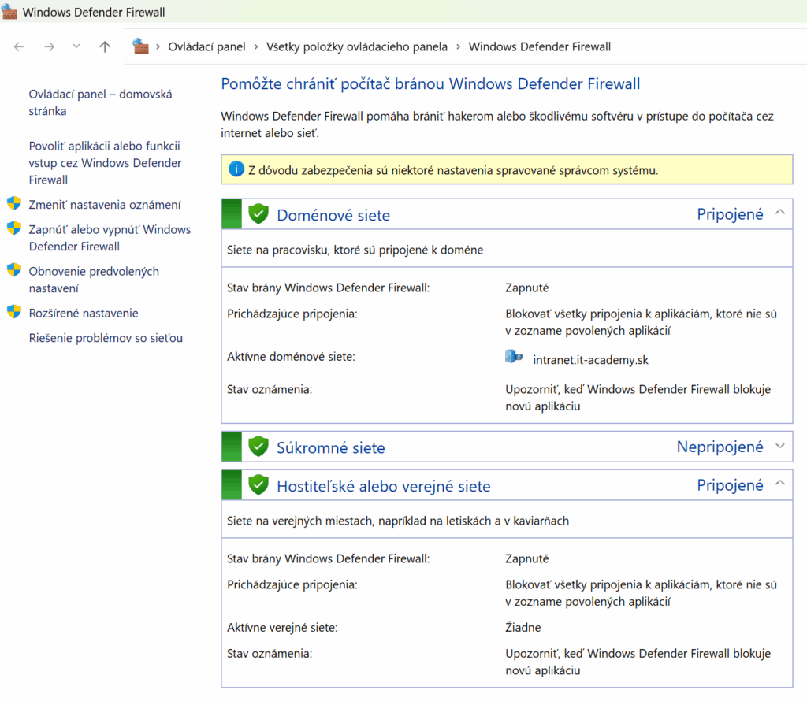Image resolution: width=807 pixels, height=705 pixels.
Task: Click Pripojené status of verejné siete
Action: [x=730, y=484]
